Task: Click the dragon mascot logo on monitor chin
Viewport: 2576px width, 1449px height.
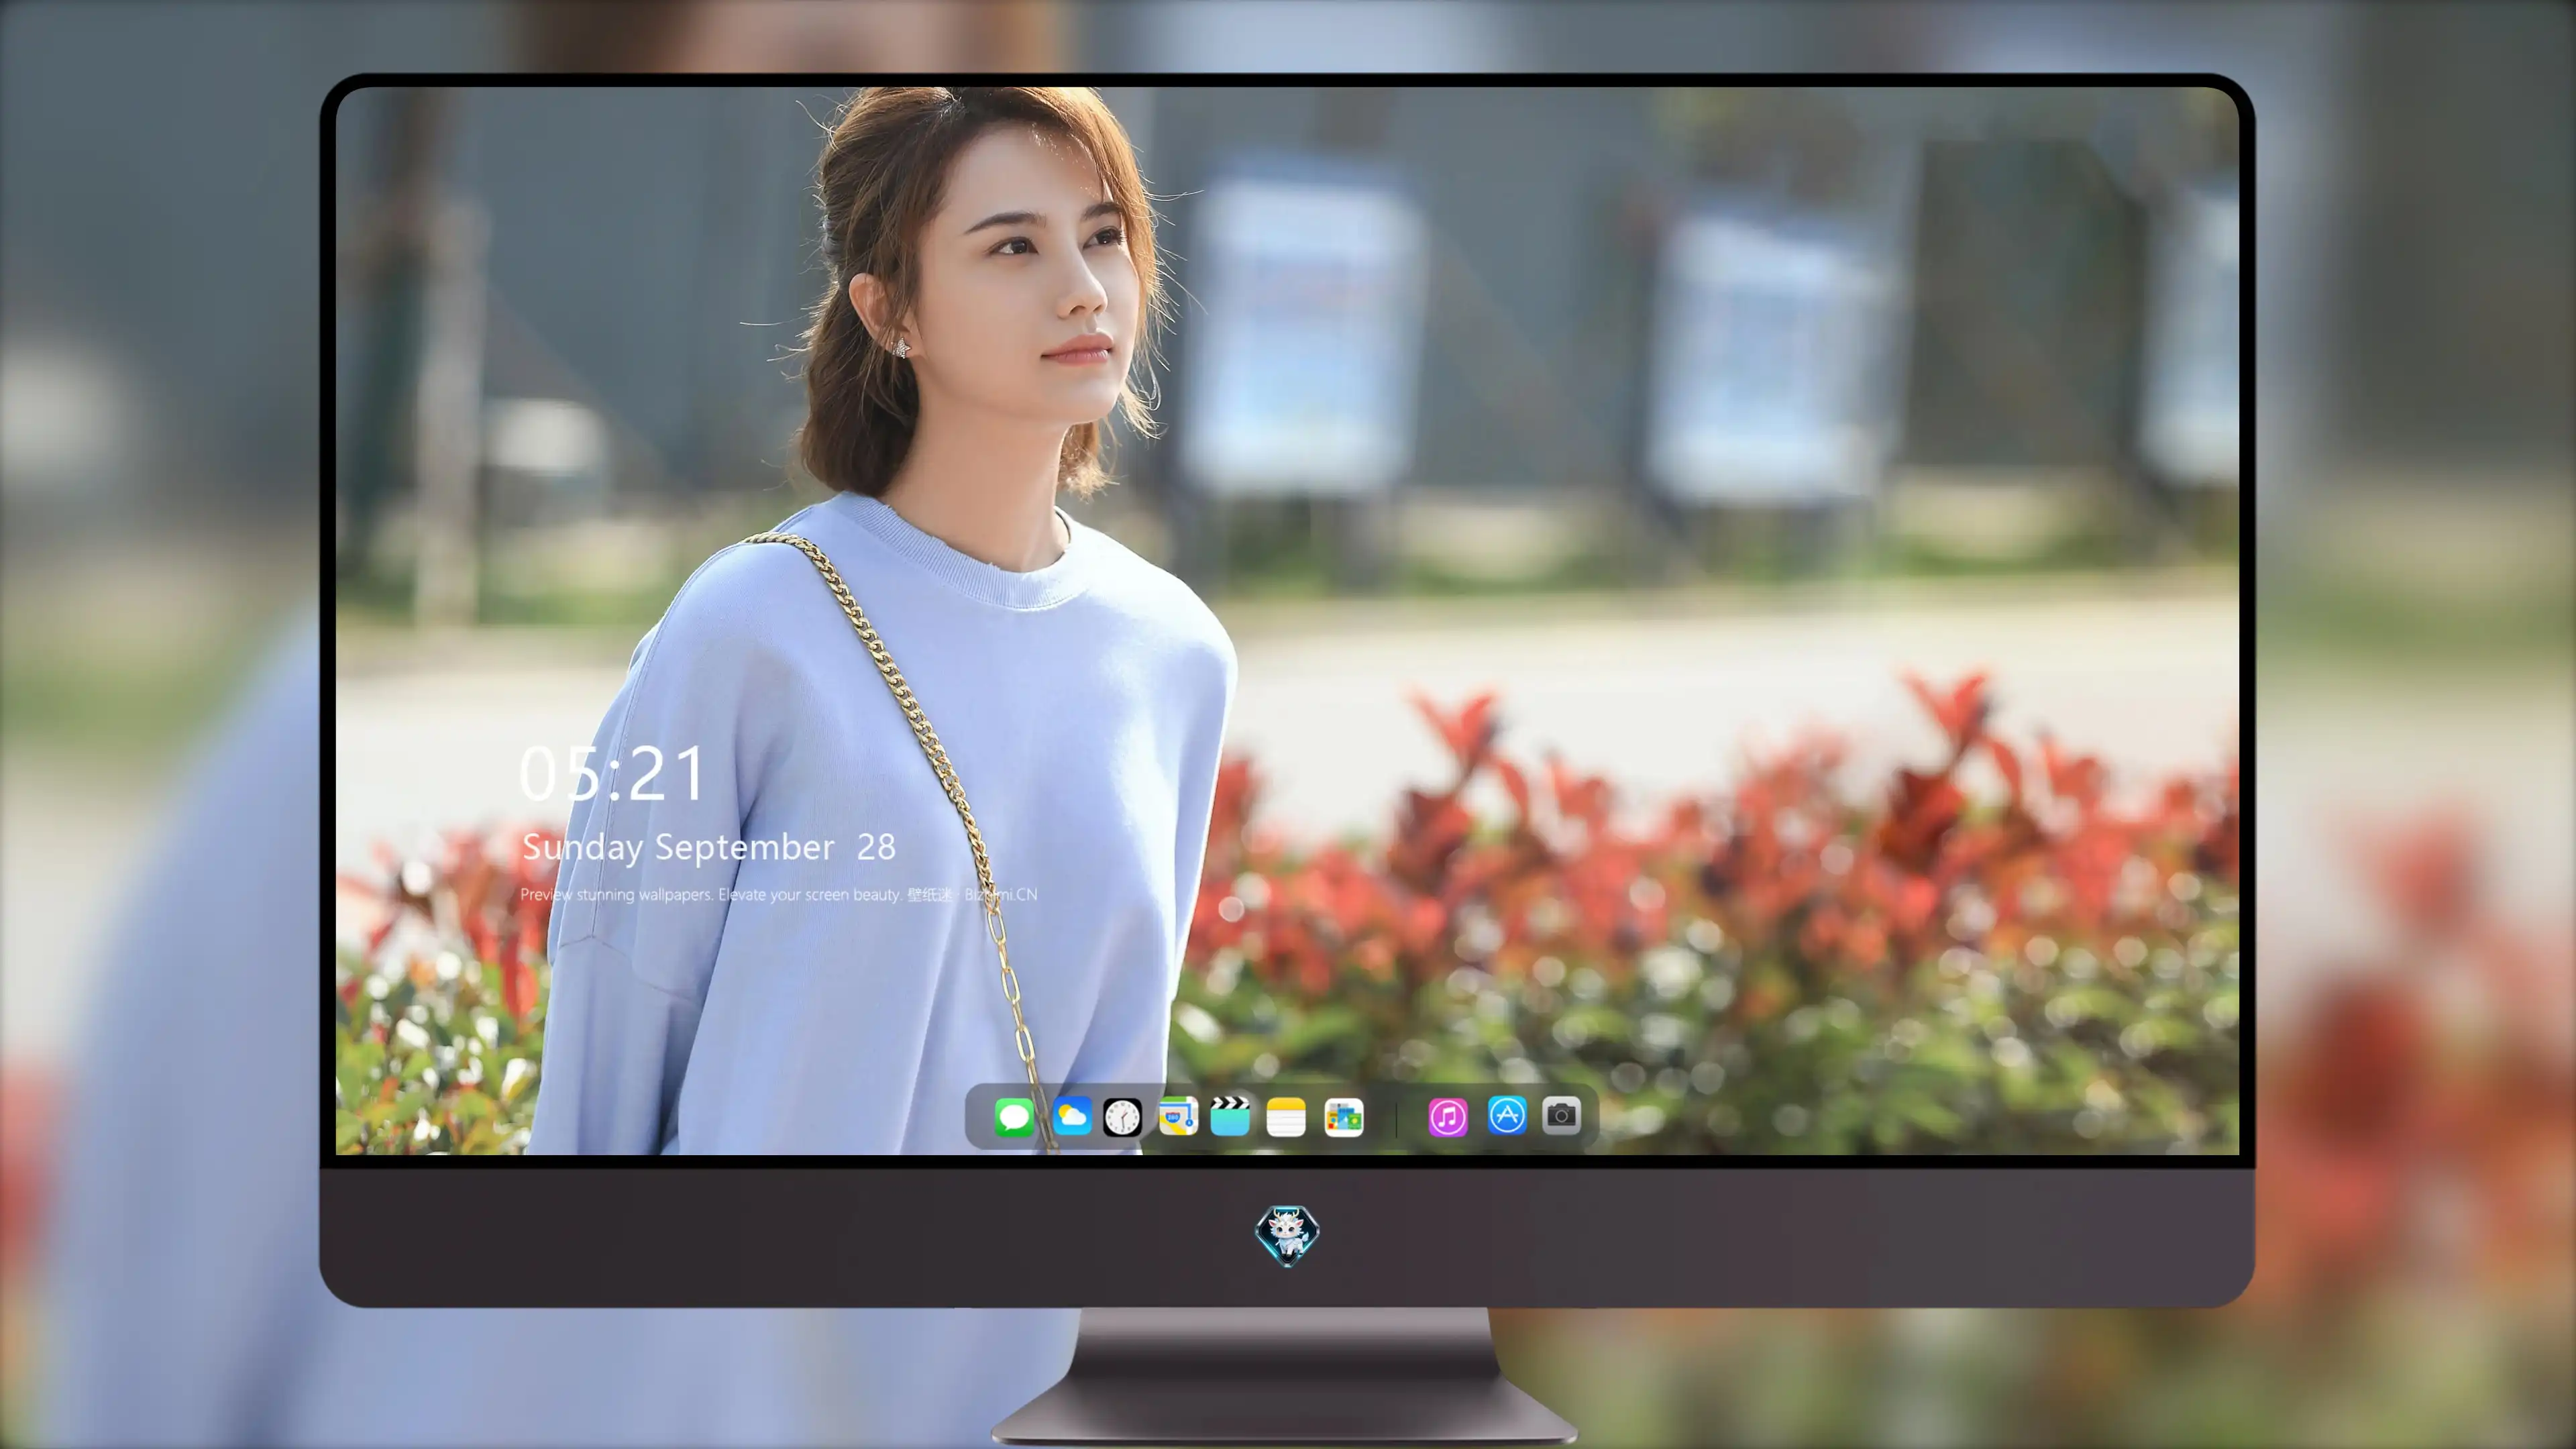Action: coord(1287,1236)
